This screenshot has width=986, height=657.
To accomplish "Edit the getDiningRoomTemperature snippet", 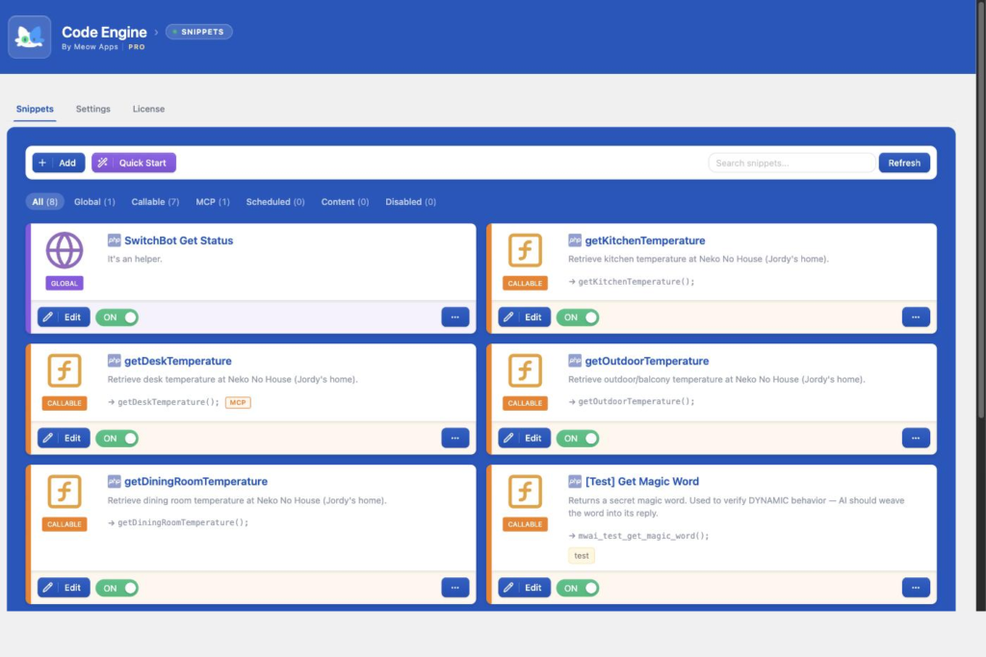I will coord(64,588).
